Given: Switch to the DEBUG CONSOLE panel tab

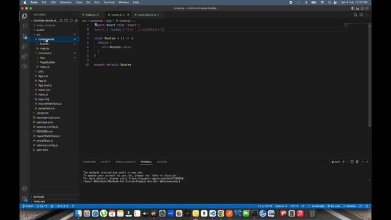Looking at the screenshot, I should (125, 162).
